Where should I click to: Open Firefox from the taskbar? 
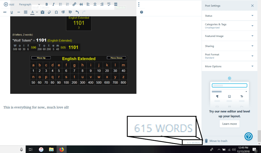pyautogui.click(x=61, y=150)
